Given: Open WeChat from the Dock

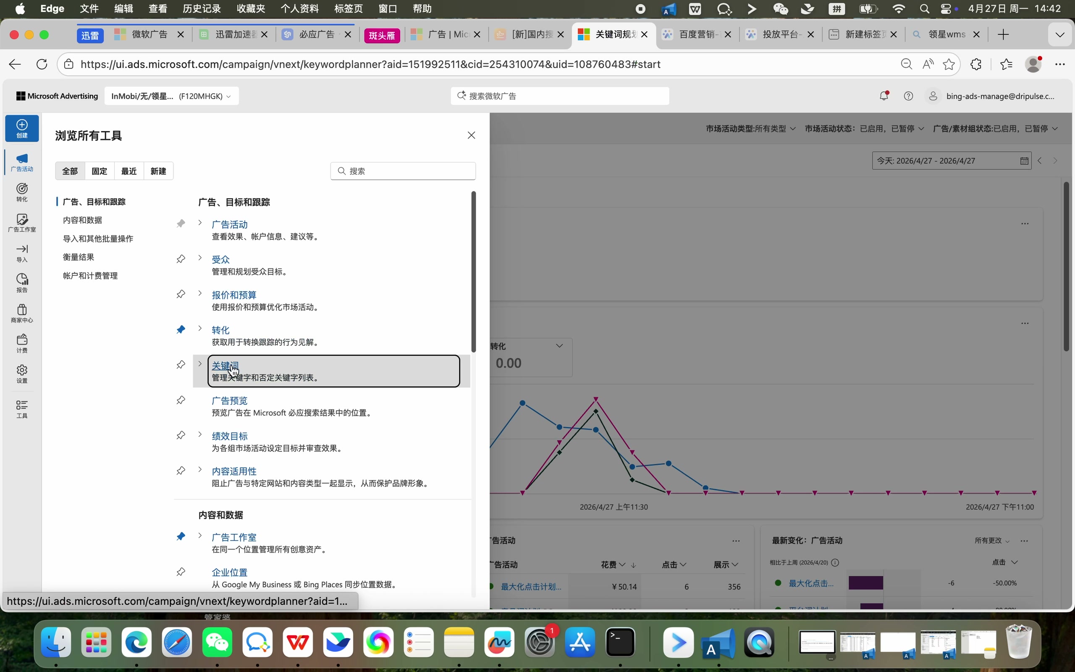Looking at the screenshot, I should coord(217,643).
